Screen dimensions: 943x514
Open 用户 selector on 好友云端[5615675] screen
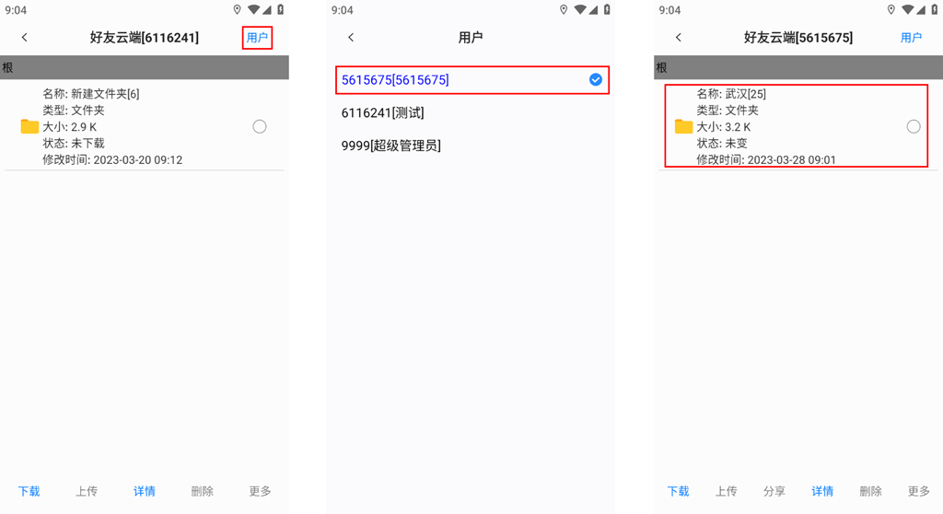click(x=911, y=38)
